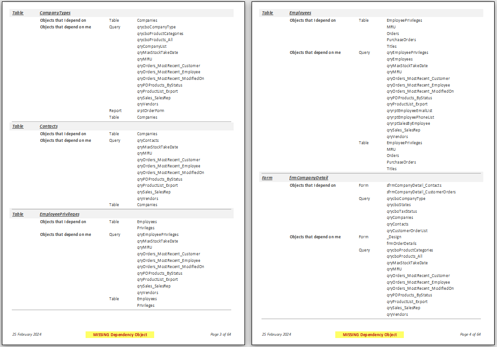The width and height of the screenshot is (497, 347).
Task: Click qrycboCompanyType under CompanyTypes
Action: (156, 27)
